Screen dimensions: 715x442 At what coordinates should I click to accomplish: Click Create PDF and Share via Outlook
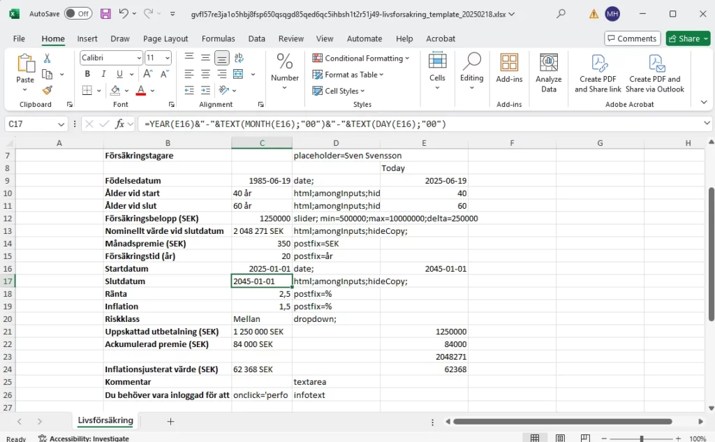655,73
